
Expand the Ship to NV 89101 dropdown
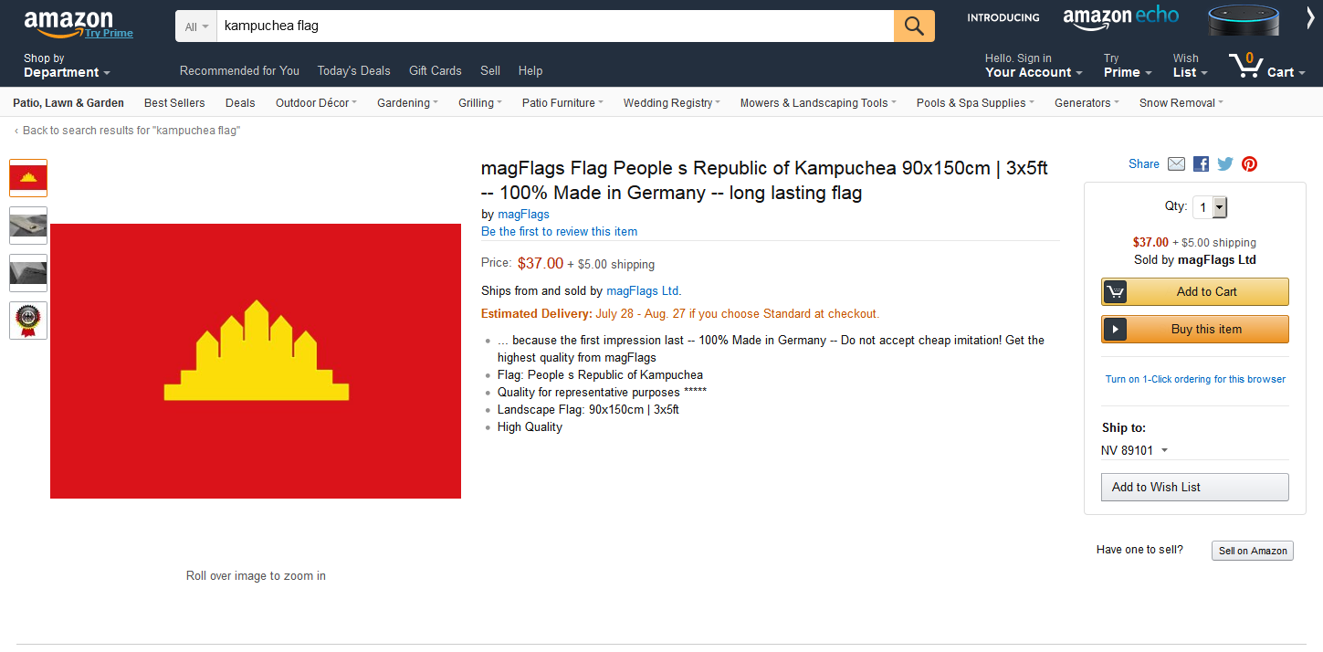point(1135,450)
